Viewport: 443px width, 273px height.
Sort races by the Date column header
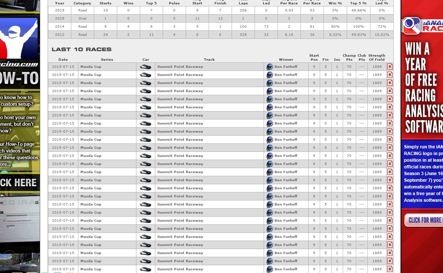[63, 59]
